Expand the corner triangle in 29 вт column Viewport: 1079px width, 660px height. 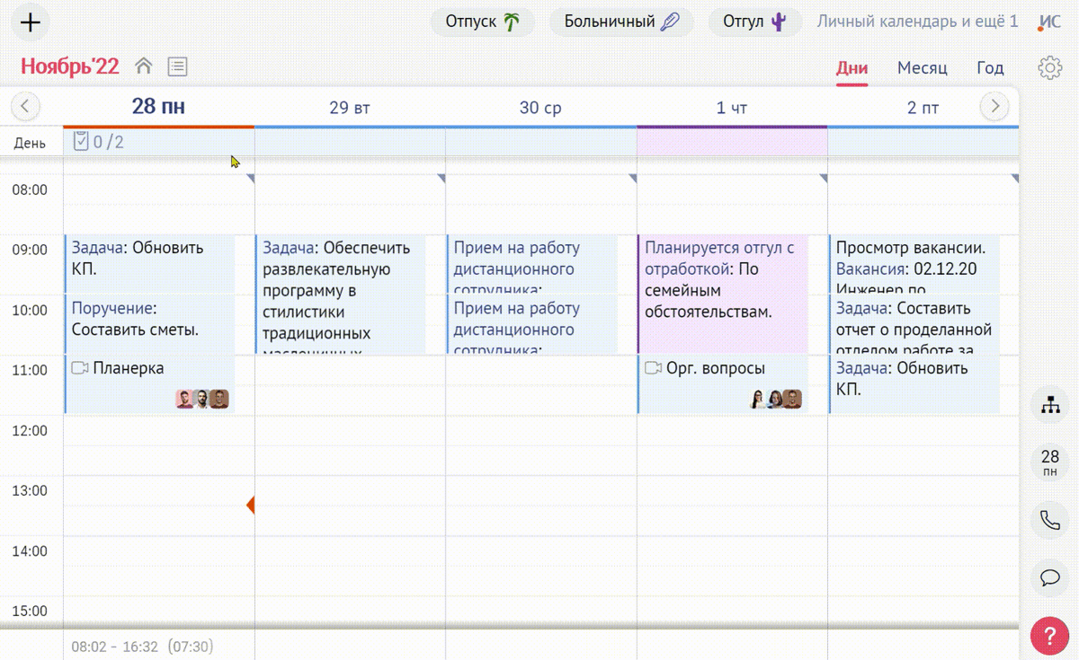tap(441, 179)
